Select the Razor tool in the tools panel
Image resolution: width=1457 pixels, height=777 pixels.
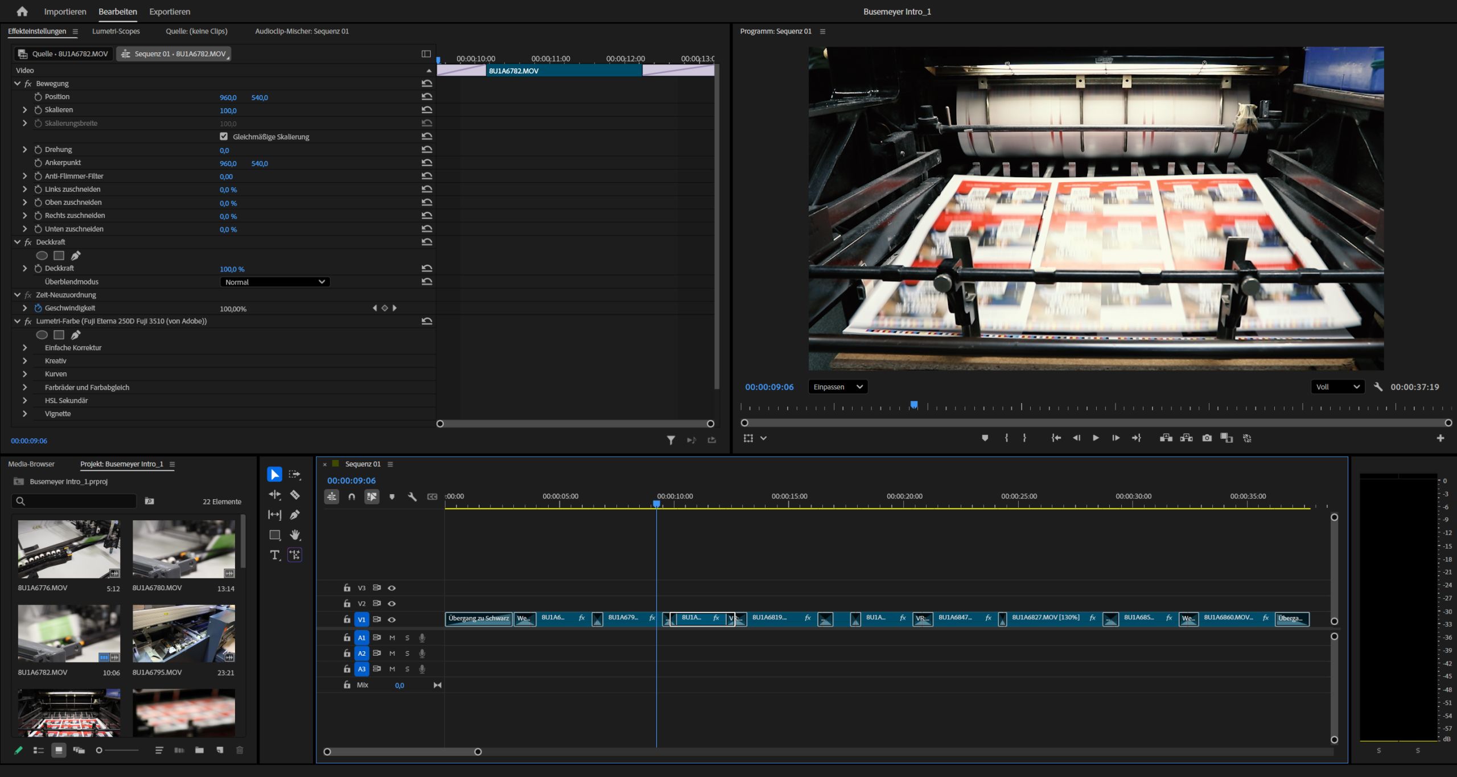tap(295, 495)
